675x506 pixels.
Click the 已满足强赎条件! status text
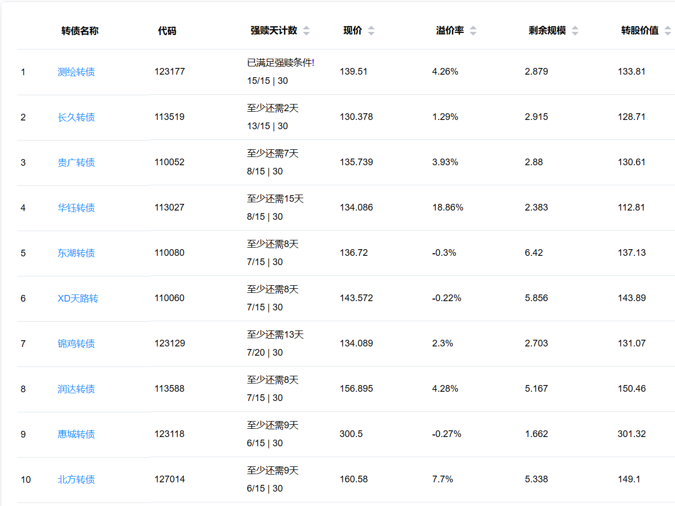coord(281,63)
